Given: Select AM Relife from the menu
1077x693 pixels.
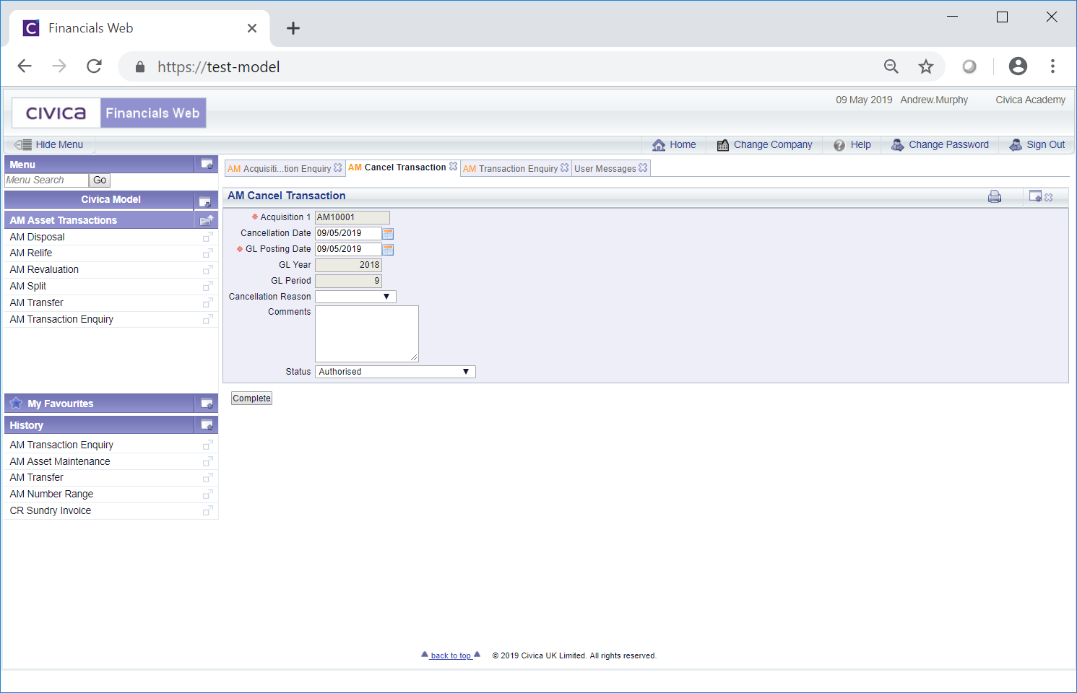Looking at the screenshot, I should pyautogui.click(x=31, y=253).
